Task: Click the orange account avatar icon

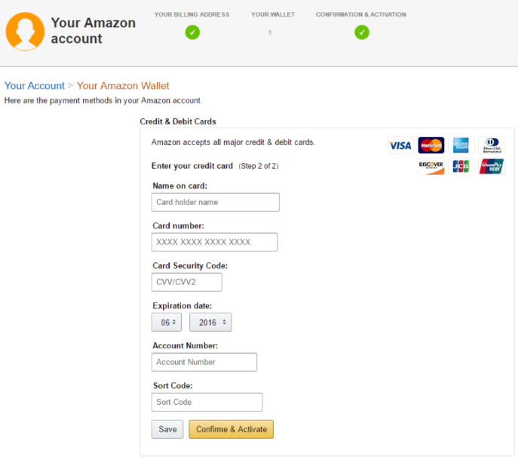Action: tap(25, 32)
